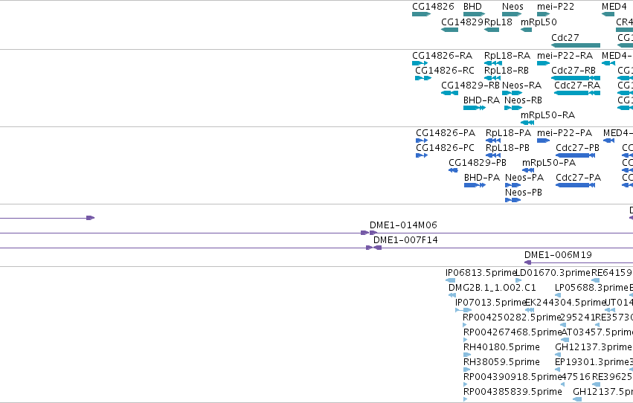Click EST label 'RH38059.5prime'
The height and width of the screenshot is (403, 633).
[501, 362]
